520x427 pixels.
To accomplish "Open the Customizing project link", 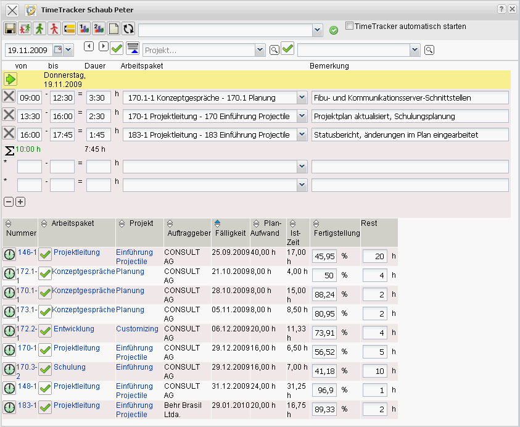I will pos(137,329).
